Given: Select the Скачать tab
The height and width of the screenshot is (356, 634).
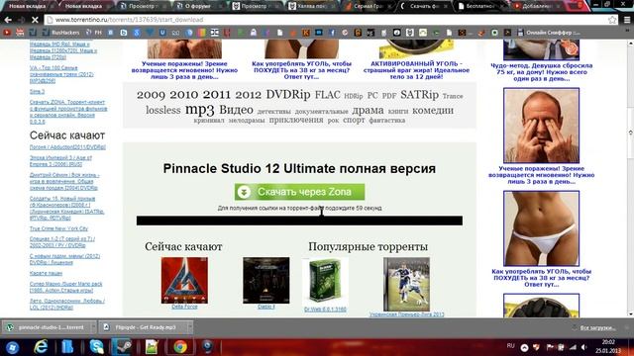Looking at the screenshot, I should pyautogui.click(x=423, y=6).
